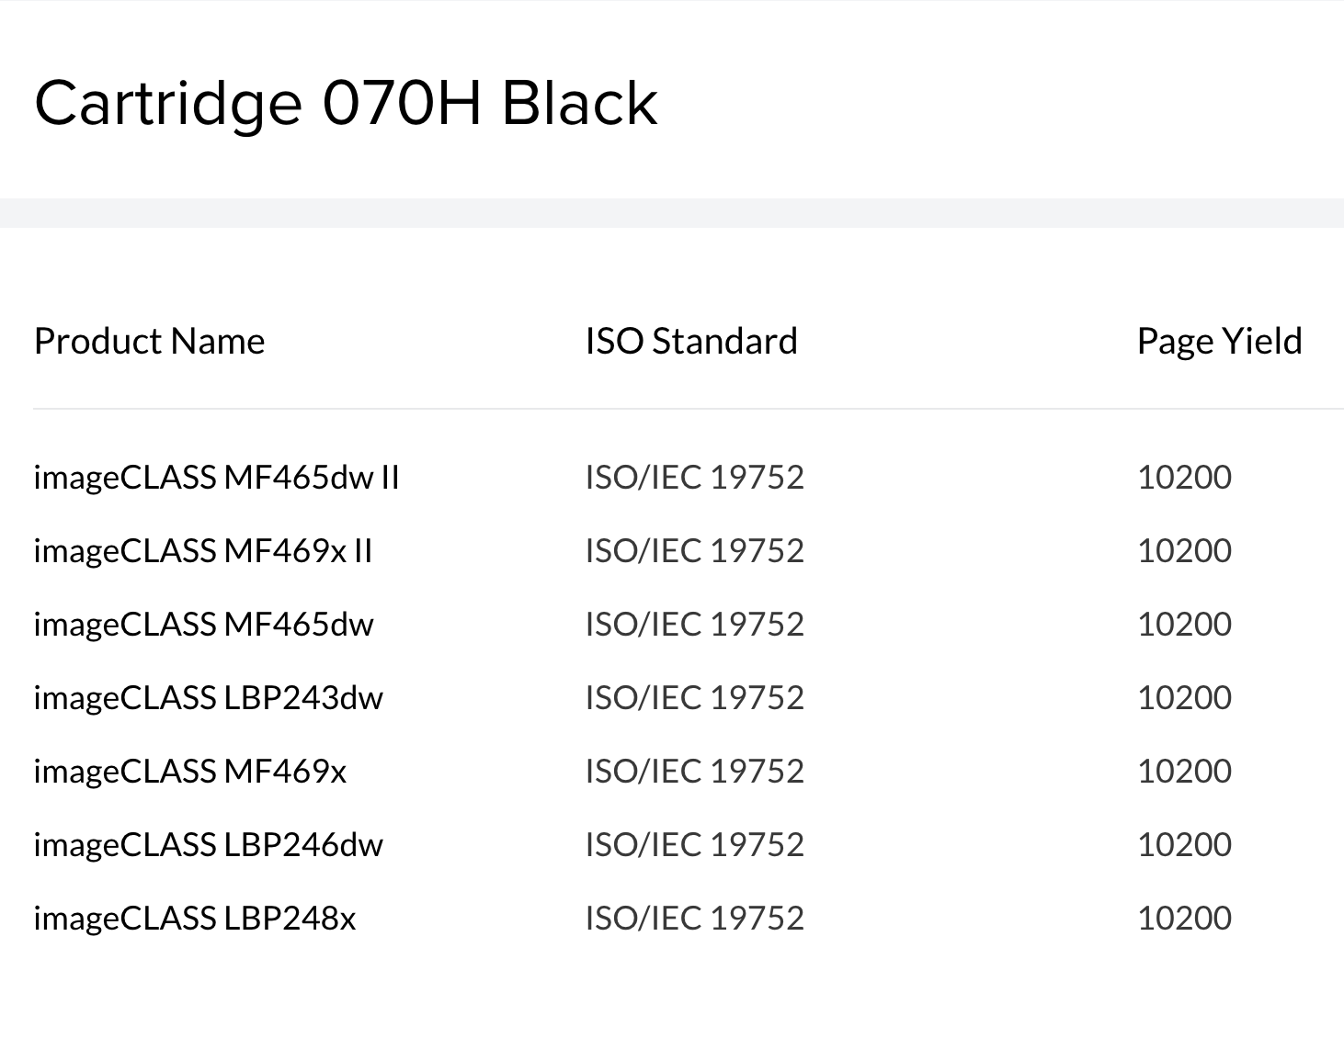
Task: Click the imageCLASS LBP248x product name
Action: 194,918
